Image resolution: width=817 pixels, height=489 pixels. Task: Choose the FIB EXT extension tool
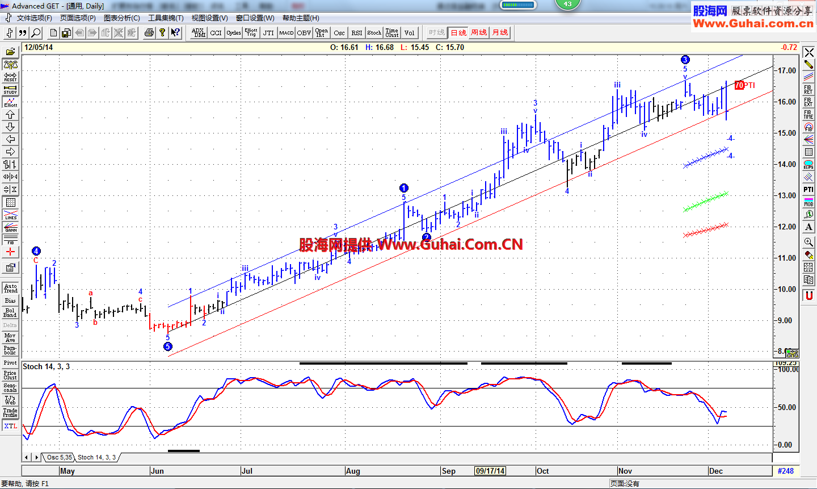[808, 102]
